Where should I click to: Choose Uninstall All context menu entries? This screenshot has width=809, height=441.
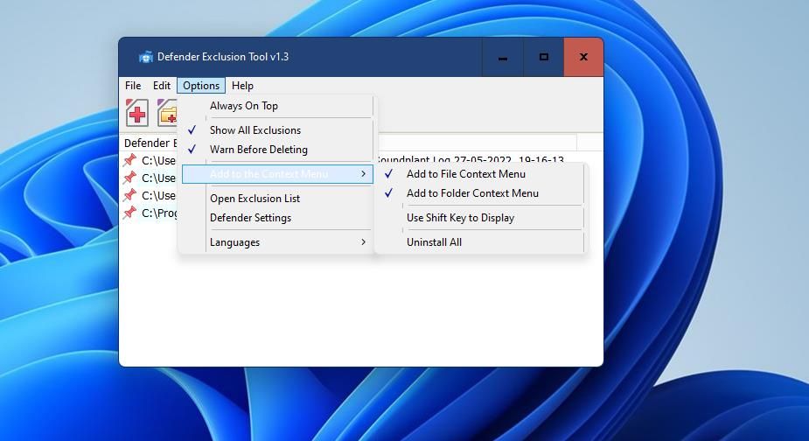[x=481, y=242]
